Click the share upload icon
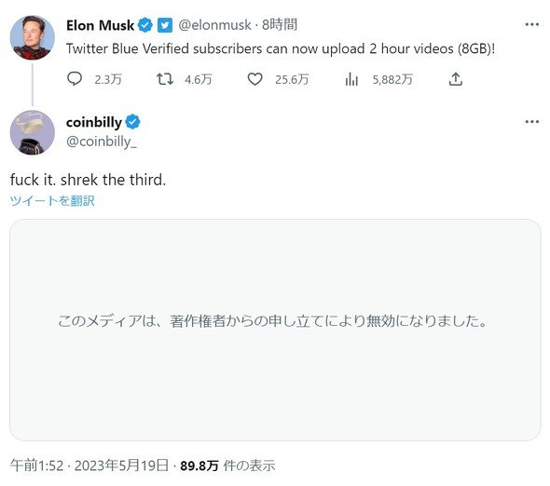The height and width of the screenshot is (486, 550). pos(455,79)
